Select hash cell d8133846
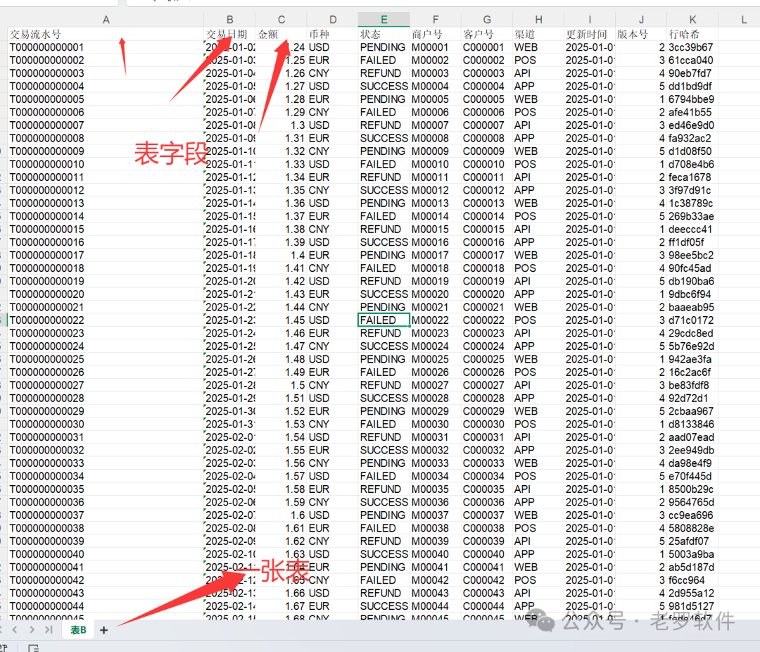 click(x=692, y=424)
